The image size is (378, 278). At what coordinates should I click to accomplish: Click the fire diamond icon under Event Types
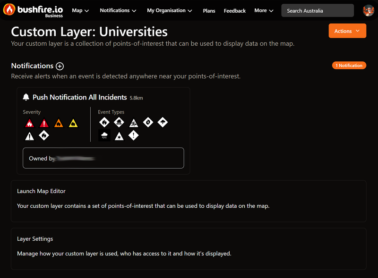tap(104, 123)
